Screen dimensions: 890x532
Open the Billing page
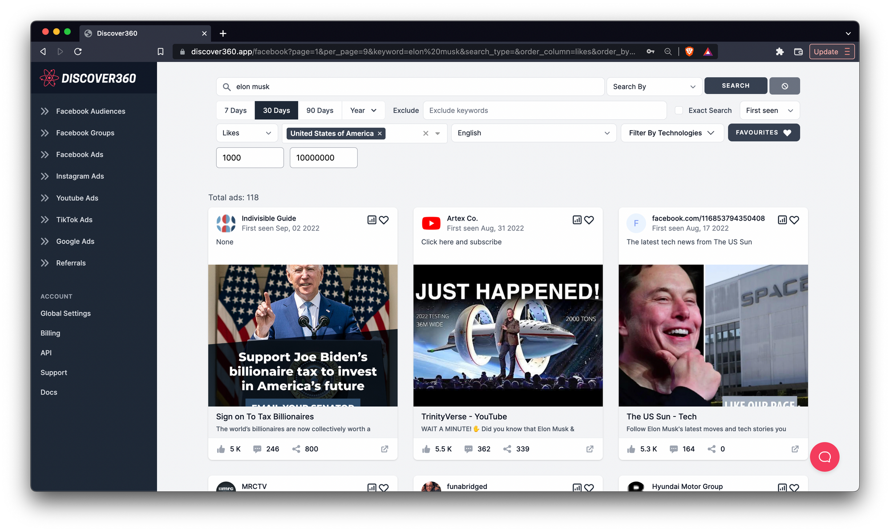(x=50, y=333)
